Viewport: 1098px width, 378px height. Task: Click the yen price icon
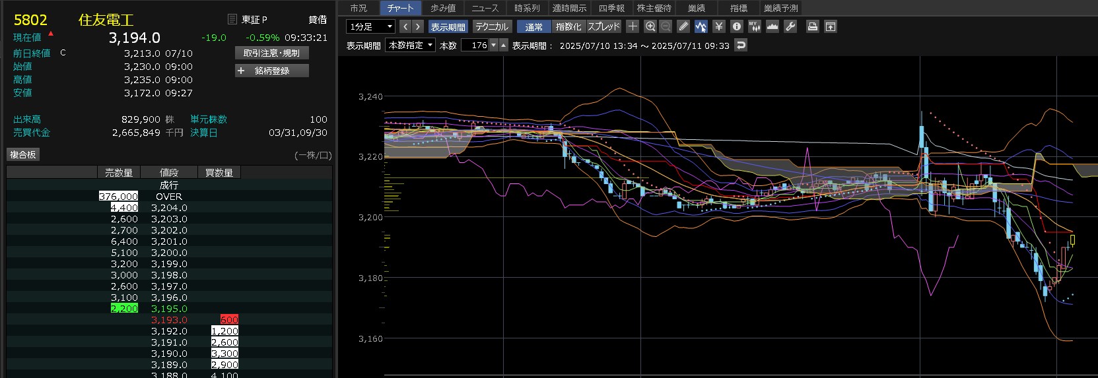719,26
